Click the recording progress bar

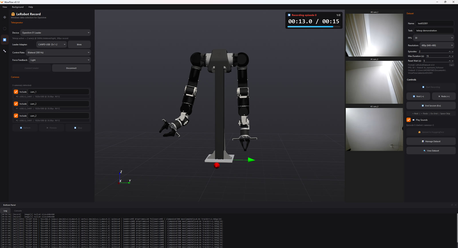coord(314,27)
